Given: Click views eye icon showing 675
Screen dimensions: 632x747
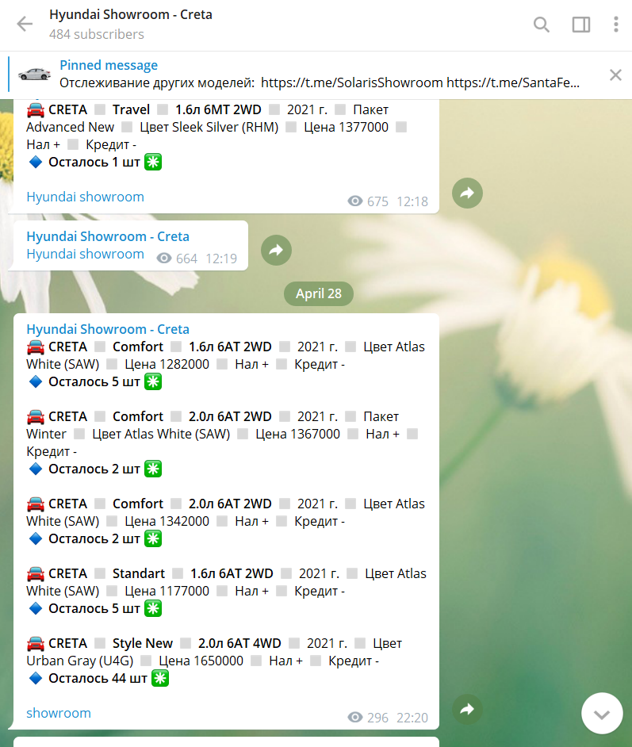Looking at the screenshot, I should 354,201.
